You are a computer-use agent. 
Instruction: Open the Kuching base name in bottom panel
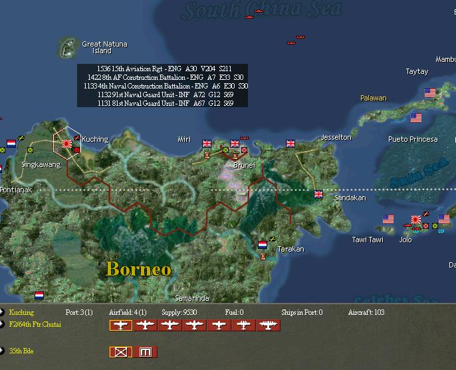click(21, 312)
